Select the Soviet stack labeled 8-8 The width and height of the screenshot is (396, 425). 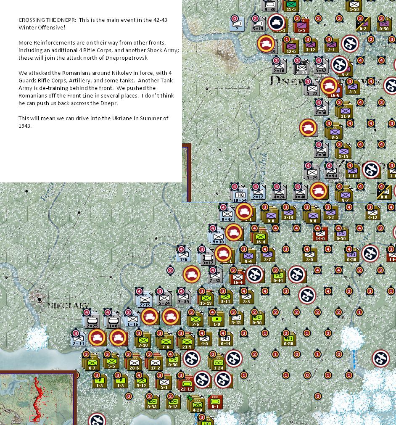tap(271, 216)
